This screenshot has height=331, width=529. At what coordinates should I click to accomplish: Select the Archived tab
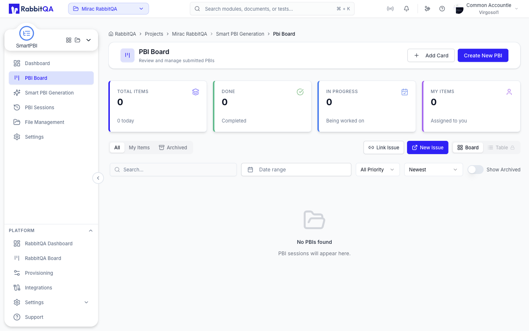[173, 147]
